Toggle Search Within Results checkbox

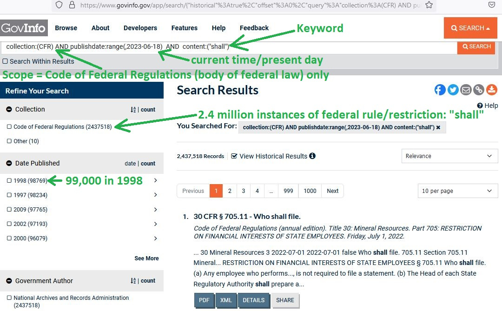click(x=5, y=61)
